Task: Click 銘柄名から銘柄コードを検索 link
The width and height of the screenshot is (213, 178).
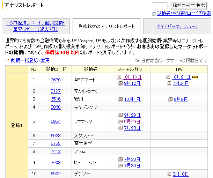Action: (184, 13)
